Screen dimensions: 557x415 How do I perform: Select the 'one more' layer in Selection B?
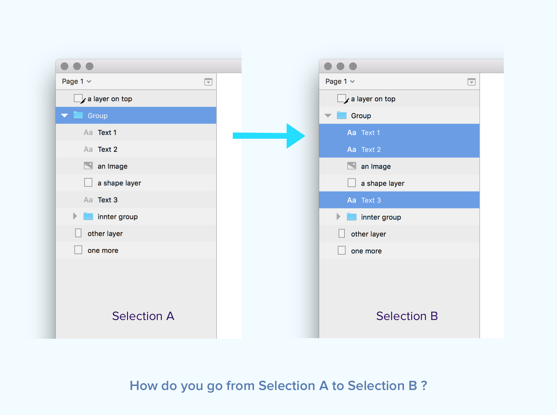(x=399, y=251)
